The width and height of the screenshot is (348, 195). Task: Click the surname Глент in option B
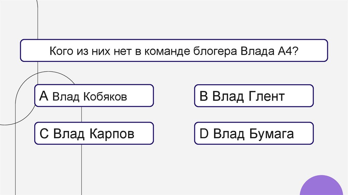[266, 97]
